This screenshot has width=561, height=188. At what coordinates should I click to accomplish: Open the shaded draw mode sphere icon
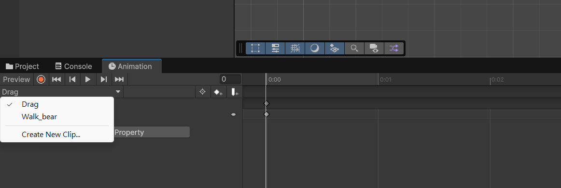pyautogui.click(x=314, y=49)
